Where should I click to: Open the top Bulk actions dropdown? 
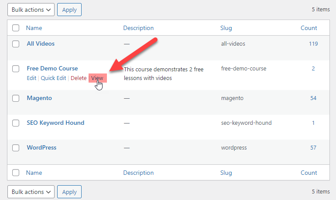(x=31, y=10)
